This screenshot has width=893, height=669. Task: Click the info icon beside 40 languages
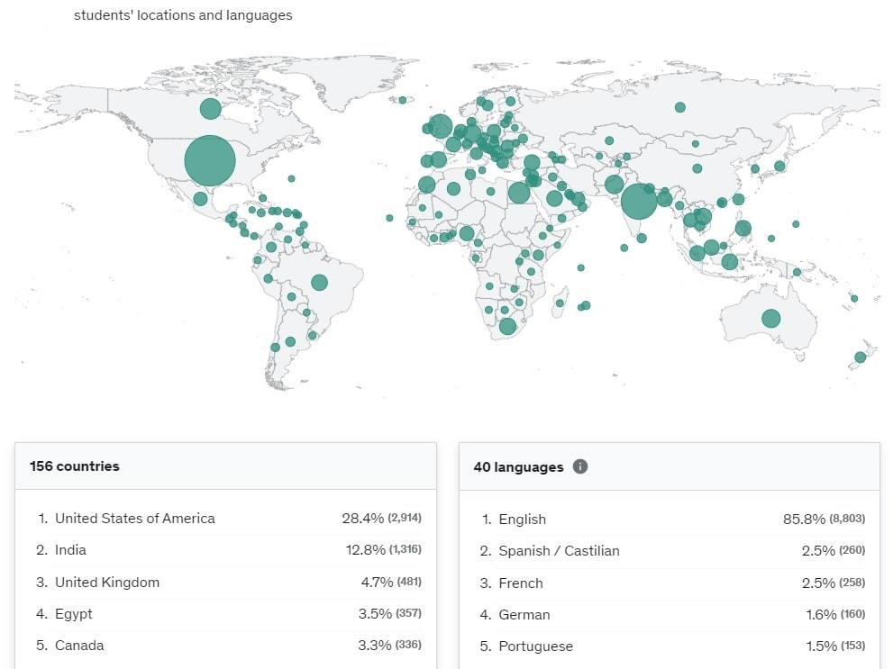(580, 466)
